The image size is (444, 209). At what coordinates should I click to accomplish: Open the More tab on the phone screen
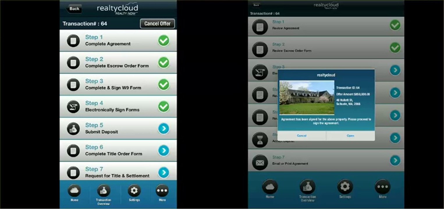click(162, 193)
